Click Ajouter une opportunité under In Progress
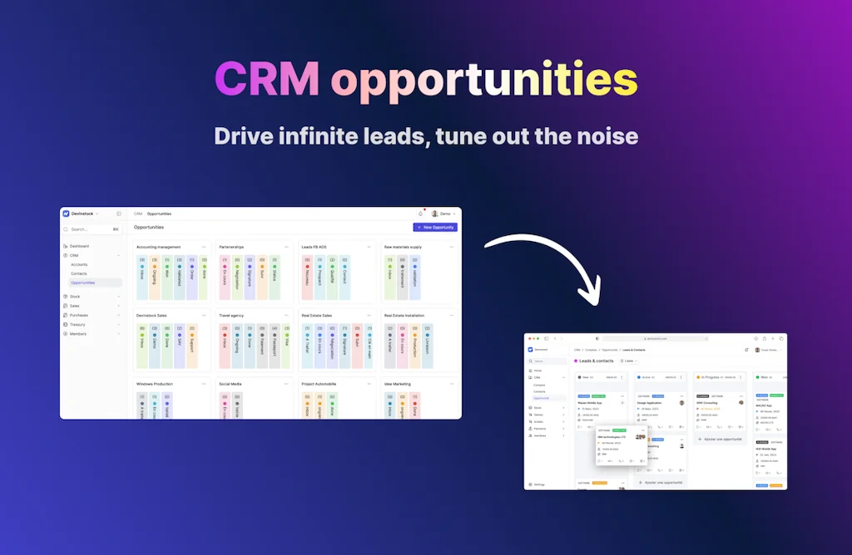Screen dimensions: 852x555 coord(721,439)
